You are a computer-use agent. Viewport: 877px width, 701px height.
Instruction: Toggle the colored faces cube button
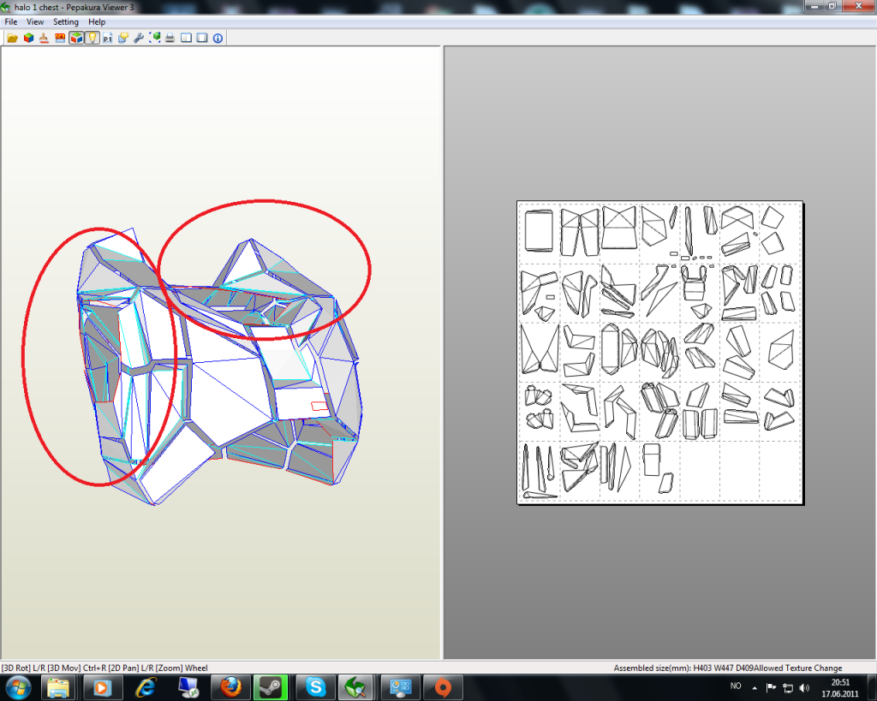76,38
